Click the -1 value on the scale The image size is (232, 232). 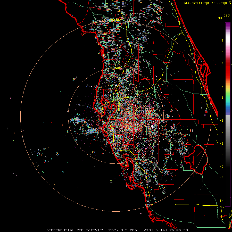coord(221,121)
